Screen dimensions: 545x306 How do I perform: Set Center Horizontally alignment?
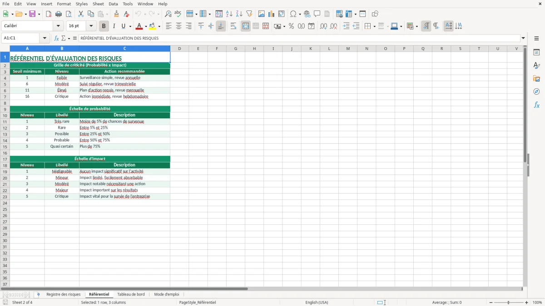coord(179,26)
